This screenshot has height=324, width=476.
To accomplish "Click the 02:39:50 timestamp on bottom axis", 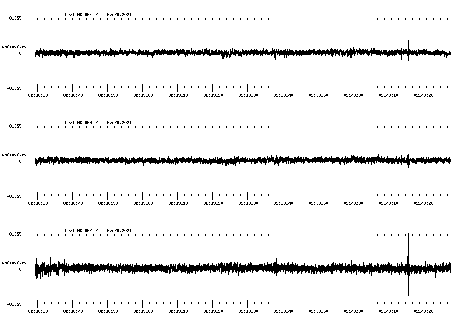I will [319, 312].
